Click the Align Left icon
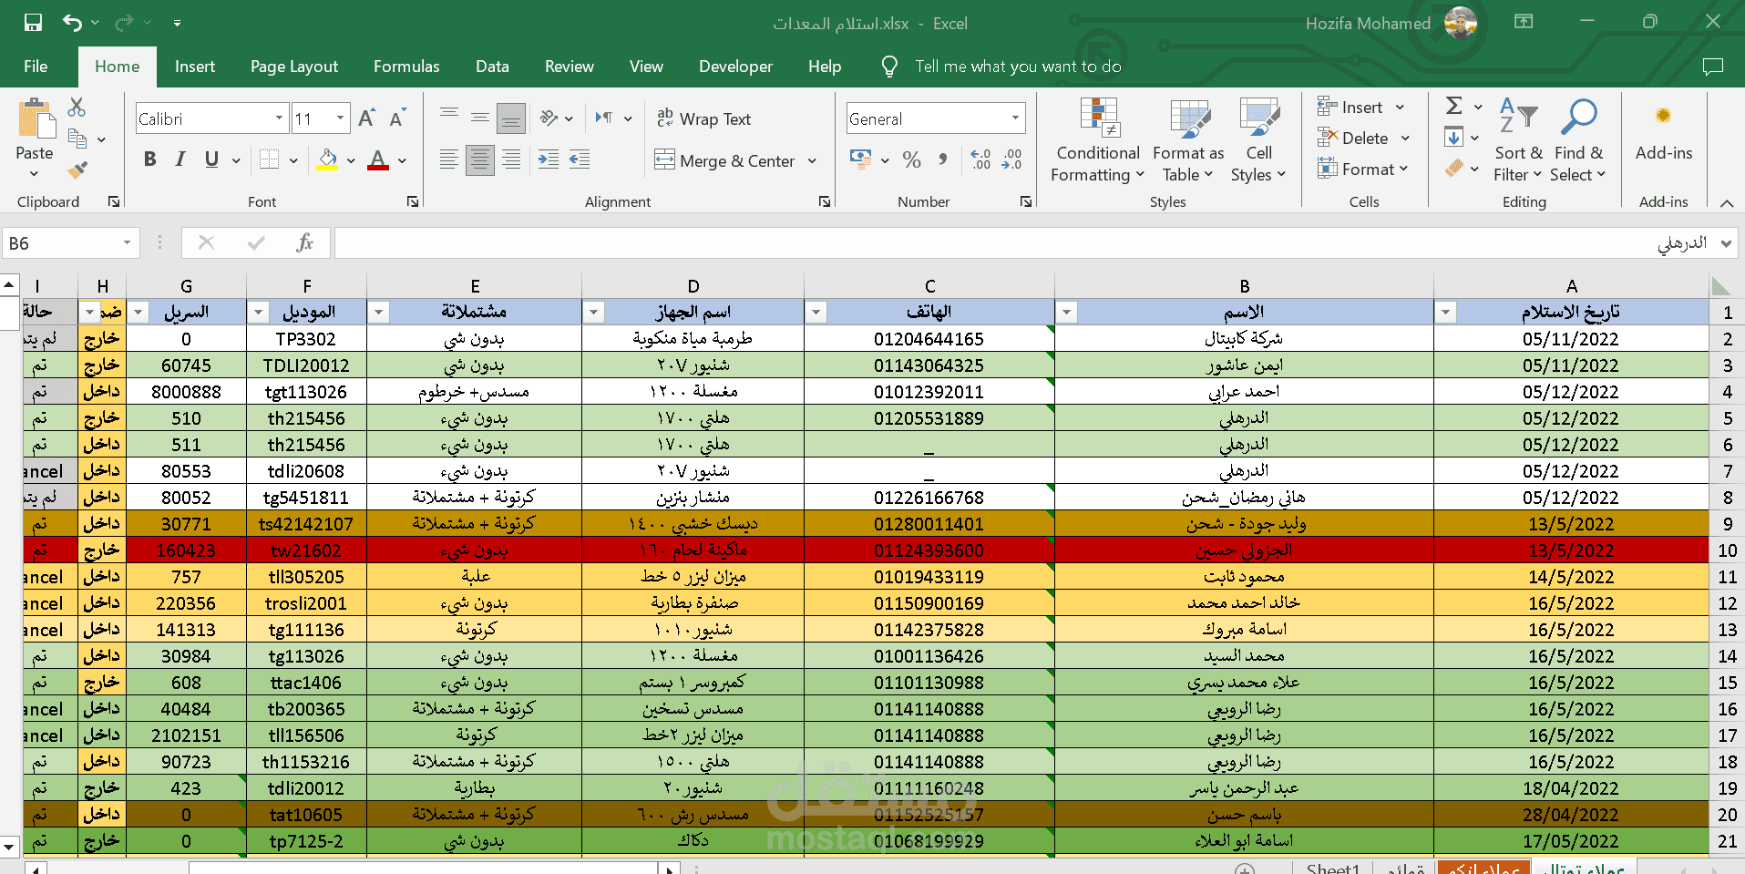This screenshot has height=874, width=1745. [449, 159]
